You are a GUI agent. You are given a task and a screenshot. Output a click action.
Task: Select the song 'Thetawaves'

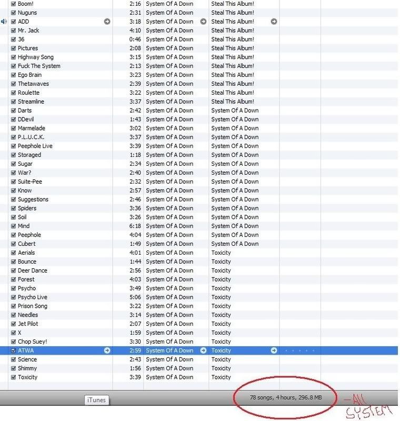click(33, 84)
